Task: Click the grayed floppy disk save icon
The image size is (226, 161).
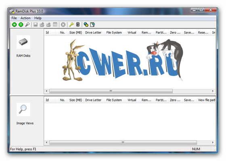Action: pyautogui.click(x=36, y=25)
